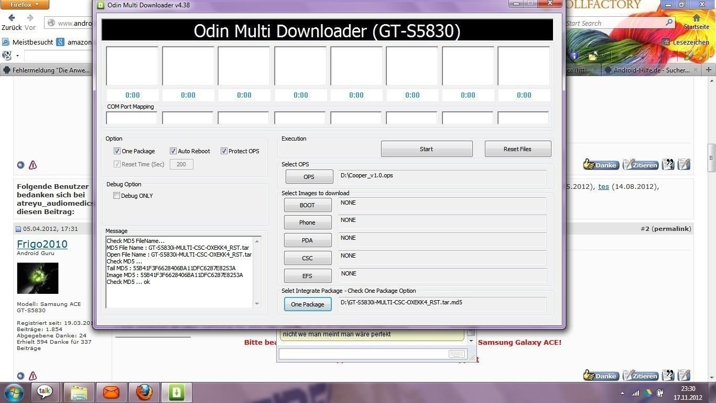This screenshot has height=403, width=716.
Task: Click the Reset Files button
Action: click(x=517, y=149)
